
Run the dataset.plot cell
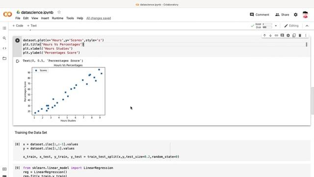click(18, 40)
